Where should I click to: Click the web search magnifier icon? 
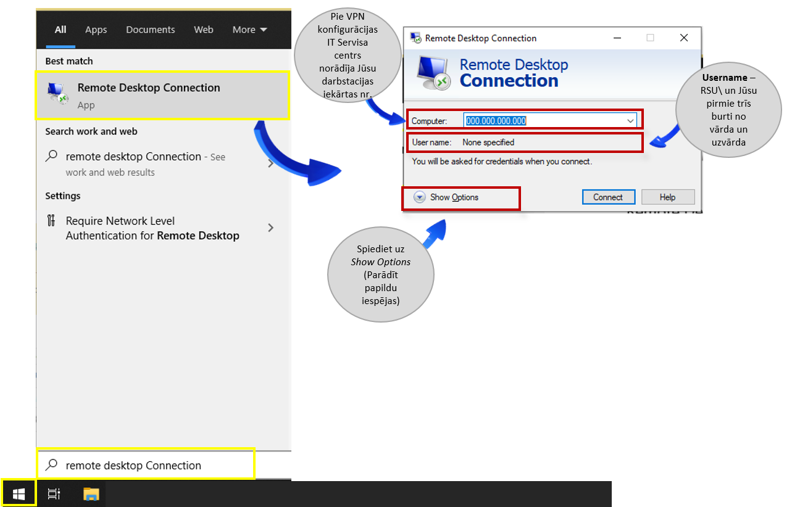(x=52, y=157)
